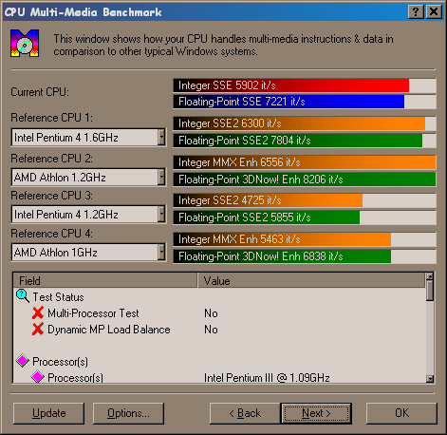Click the Reference CPU 3 label
This screenshot has height=435, width=447.
52,196
